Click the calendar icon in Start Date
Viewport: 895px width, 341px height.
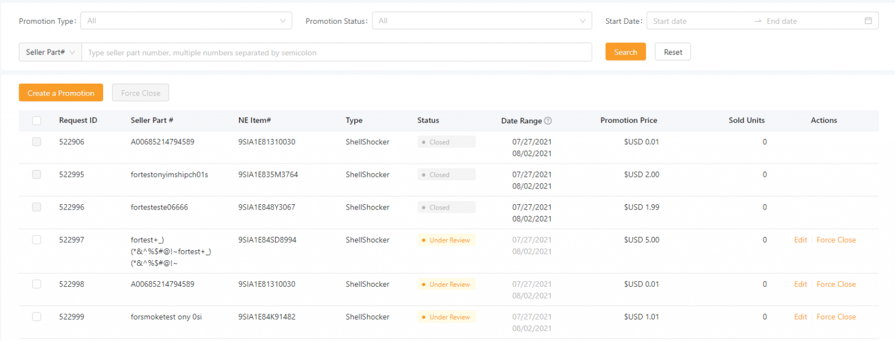click(x=868, y=21)
